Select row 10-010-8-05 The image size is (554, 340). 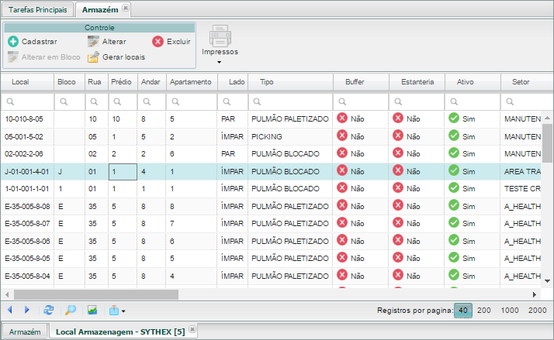(x=271, y=119)
